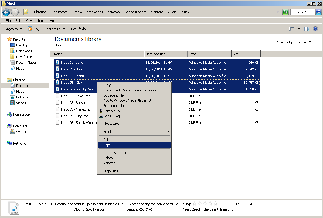Open the Help menu
The width and height of the screenshot is (323, 218).
(x=53, y=21)
